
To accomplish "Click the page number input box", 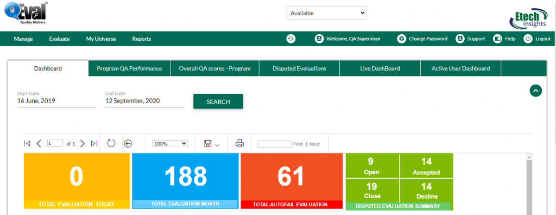I will (55, 143).
